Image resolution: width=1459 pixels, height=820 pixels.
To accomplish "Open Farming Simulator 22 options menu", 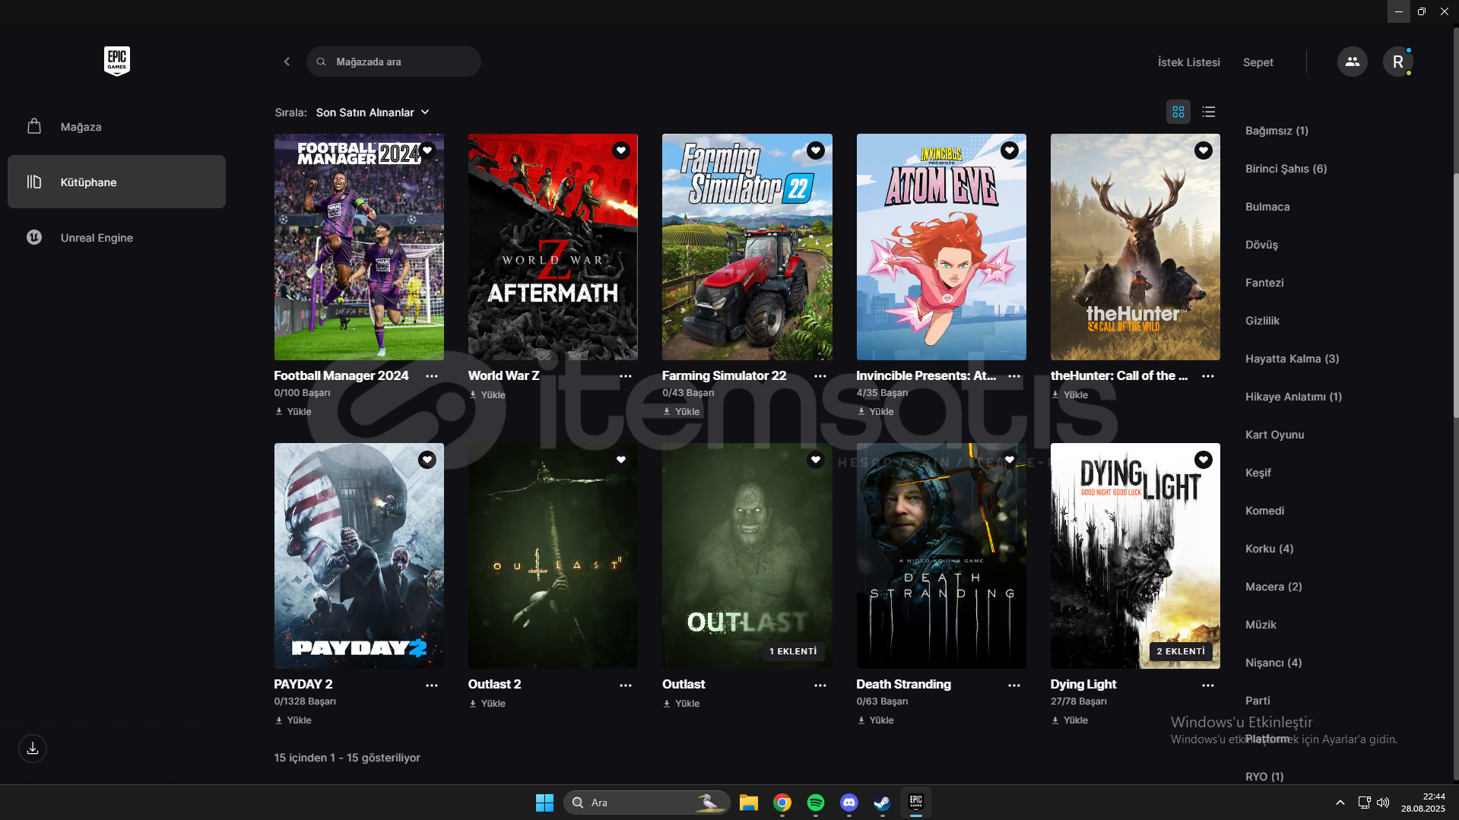I will pos(820,376).
